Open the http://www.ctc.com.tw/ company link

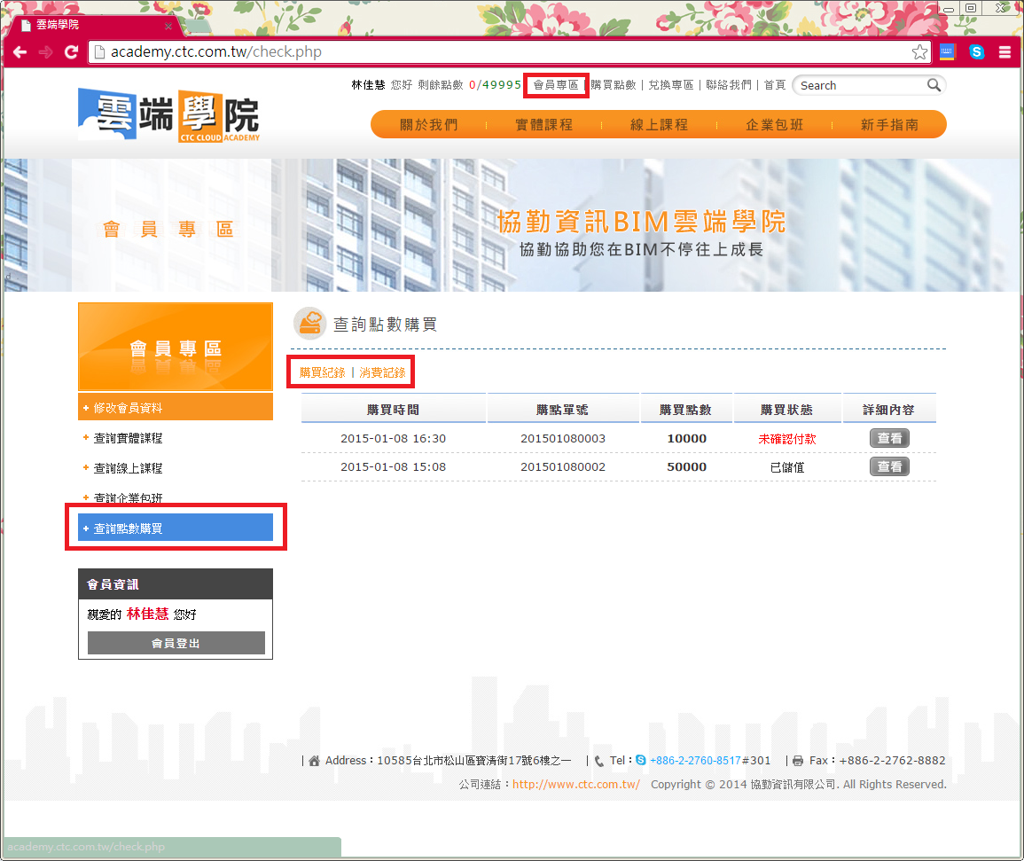tap(576, 785)
